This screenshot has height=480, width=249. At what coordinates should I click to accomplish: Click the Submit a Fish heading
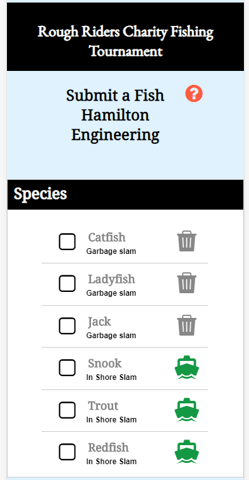tap(115, 96)
